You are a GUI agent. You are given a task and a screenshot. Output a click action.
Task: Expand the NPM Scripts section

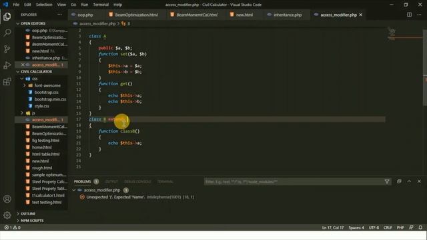click(x=18, y=221)
